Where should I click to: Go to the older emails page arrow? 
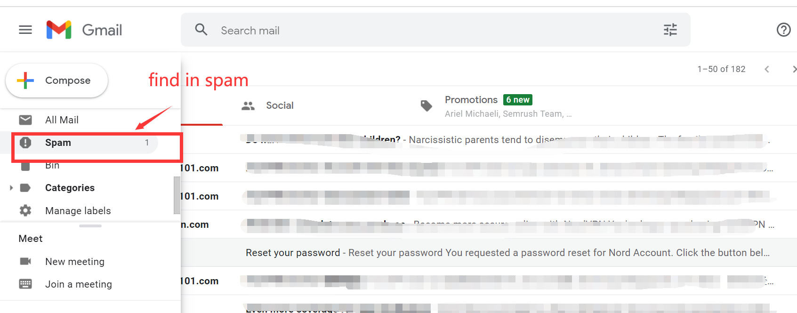pos(794,69)
